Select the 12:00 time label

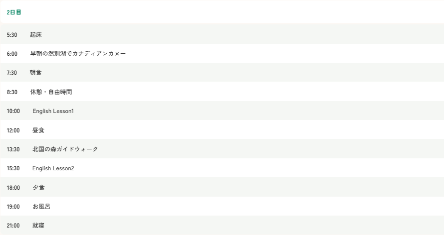13,130
